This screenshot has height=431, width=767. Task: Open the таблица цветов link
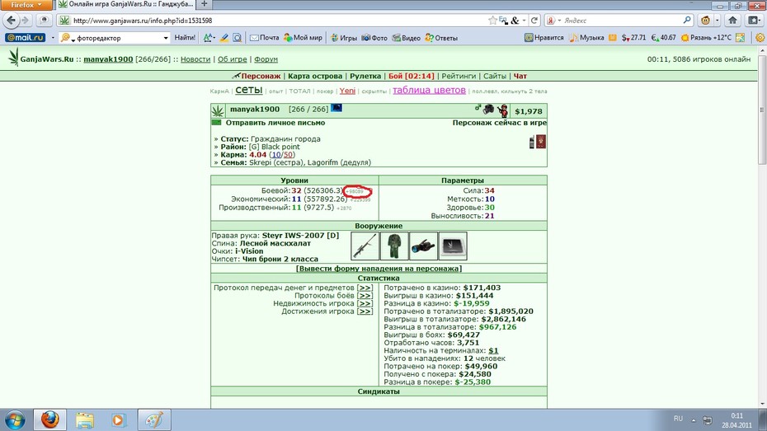click(x=429, y=91)
